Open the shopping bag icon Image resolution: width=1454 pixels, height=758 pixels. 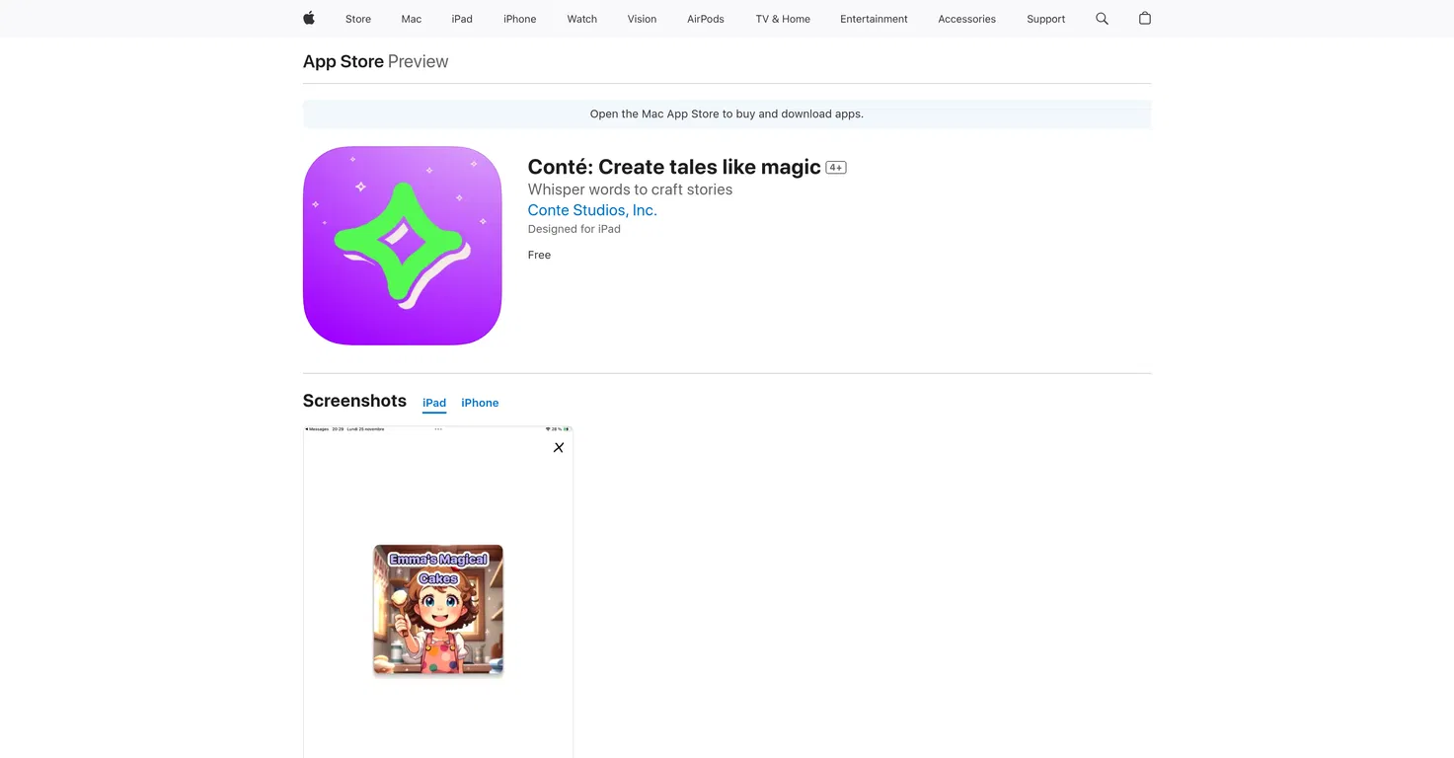[1145, 18]
